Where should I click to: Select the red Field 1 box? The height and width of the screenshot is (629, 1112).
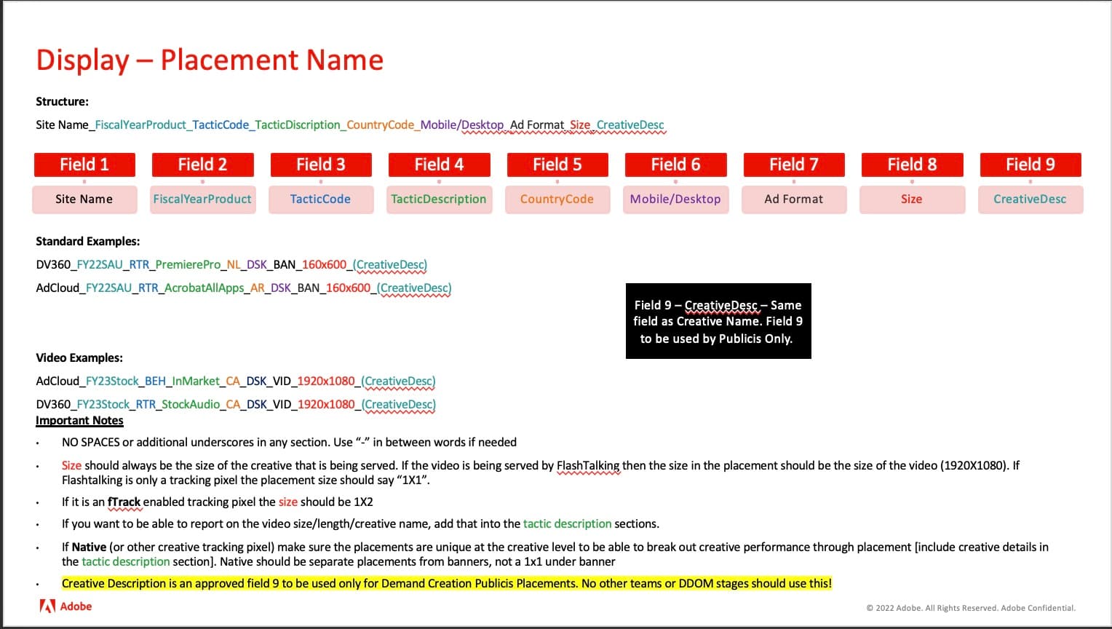[84, 165]
